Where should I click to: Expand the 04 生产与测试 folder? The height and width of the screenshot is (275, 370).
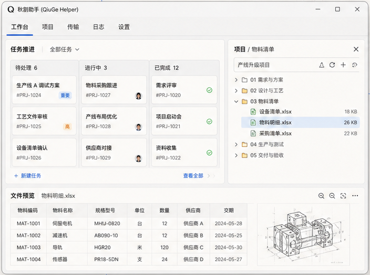pyautogui.click(x=236, y=144)
